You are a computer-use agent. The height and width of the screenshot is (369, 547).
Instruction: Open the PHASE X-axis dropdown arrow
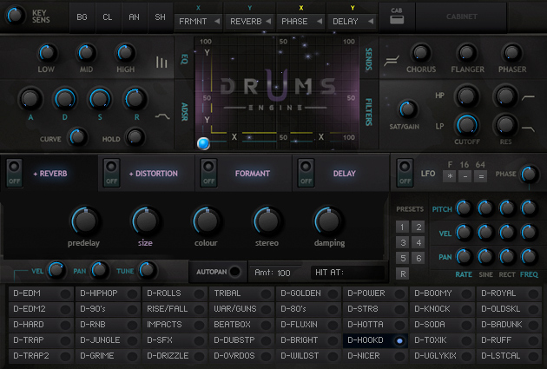point(320,22)
